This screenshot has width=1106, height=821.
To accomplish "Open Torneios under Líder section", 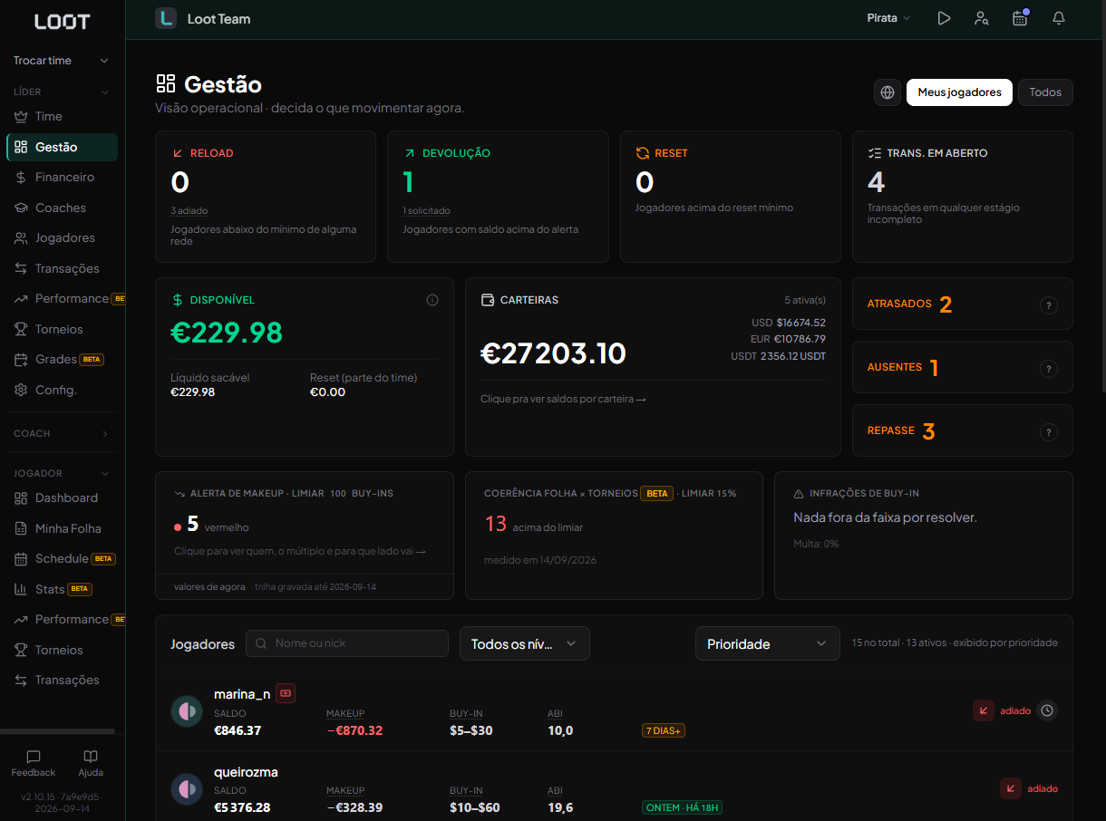I will [62, 329].
